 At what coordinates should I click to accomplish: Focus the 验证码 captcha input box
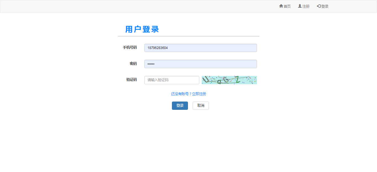pyautogui.click(x=172, y=80)
